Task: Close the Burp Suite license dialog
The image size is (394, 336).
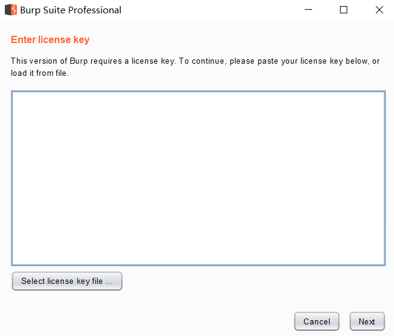Action: [x=379, y=10]
